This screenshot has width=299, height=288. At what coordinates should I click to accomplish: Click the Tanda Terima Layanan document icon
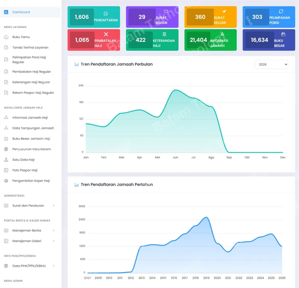6,47
